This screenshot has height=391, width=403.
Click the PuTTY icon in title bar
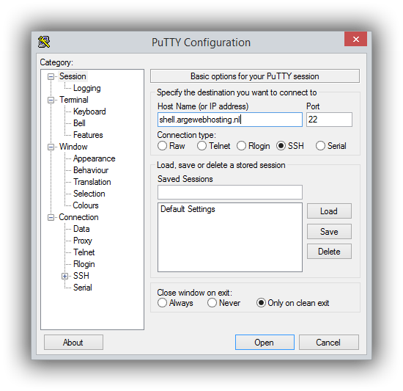click(x=44, y=42)
